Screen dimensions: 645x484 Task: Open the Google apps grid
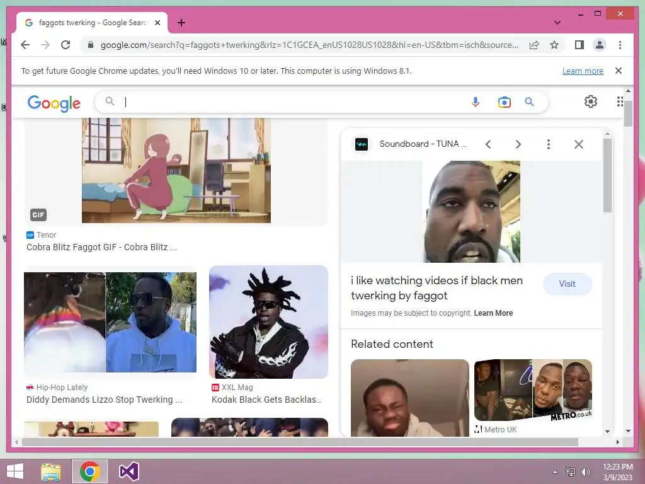coord(620,101)
